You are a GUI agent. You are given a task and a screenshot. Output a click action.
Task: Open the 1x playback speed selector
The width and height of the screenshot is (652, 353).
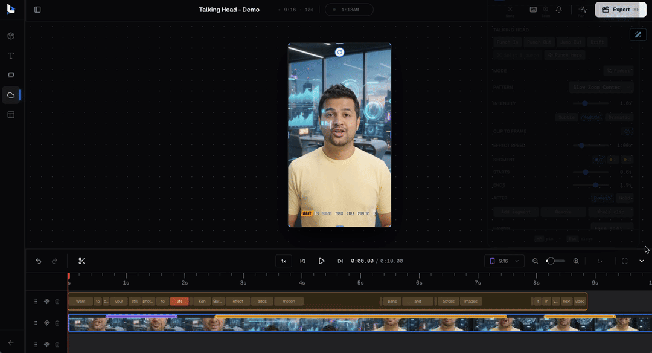(284, 261)
